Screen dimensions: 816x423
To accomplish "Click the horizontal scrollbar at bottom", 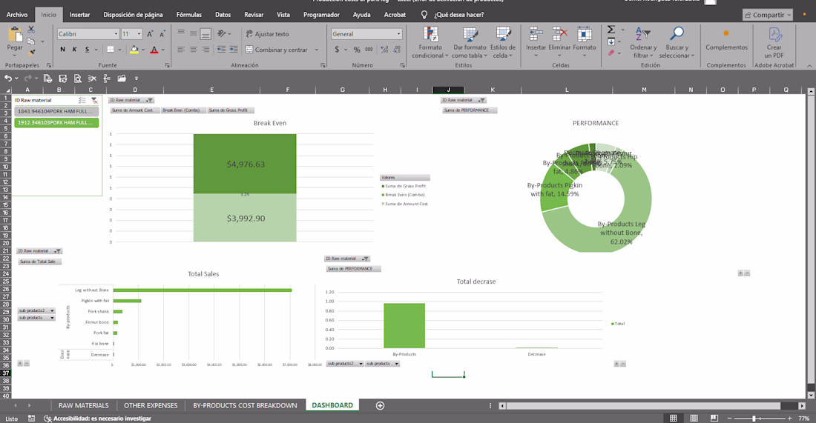I will pyautogui.click(x=644, y=406).
